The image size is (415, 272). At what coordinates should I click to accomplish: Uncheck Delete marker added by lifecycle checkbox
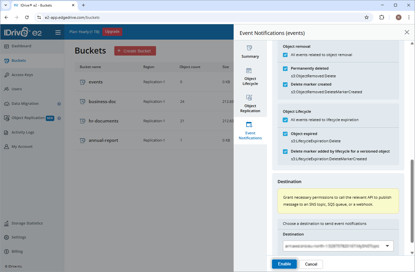coord(285,151)
